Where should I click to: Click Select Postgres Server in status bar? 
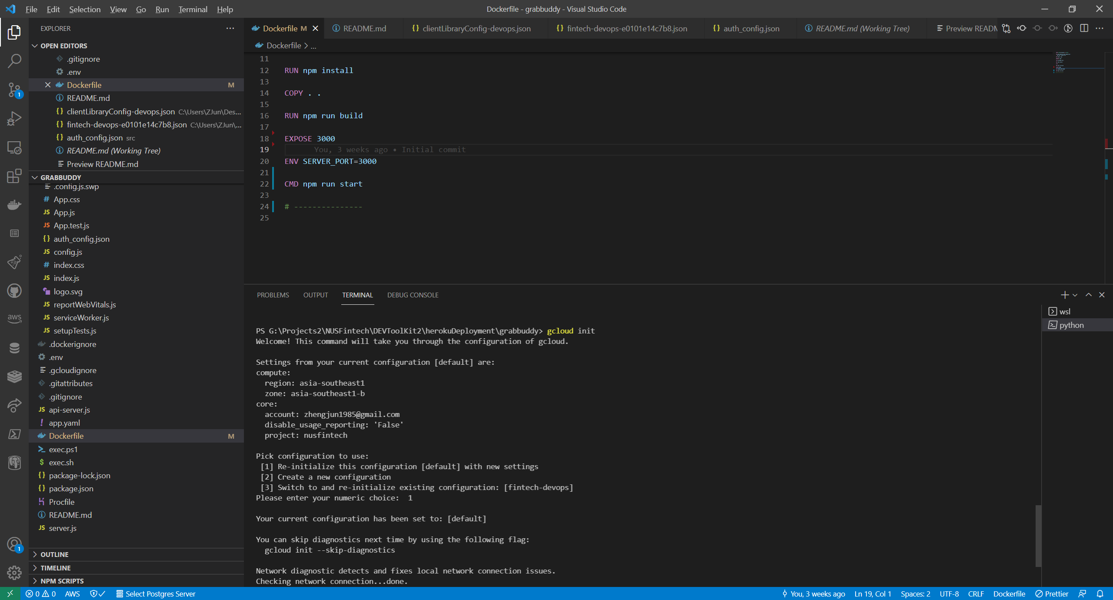click(x=156, y=593)
